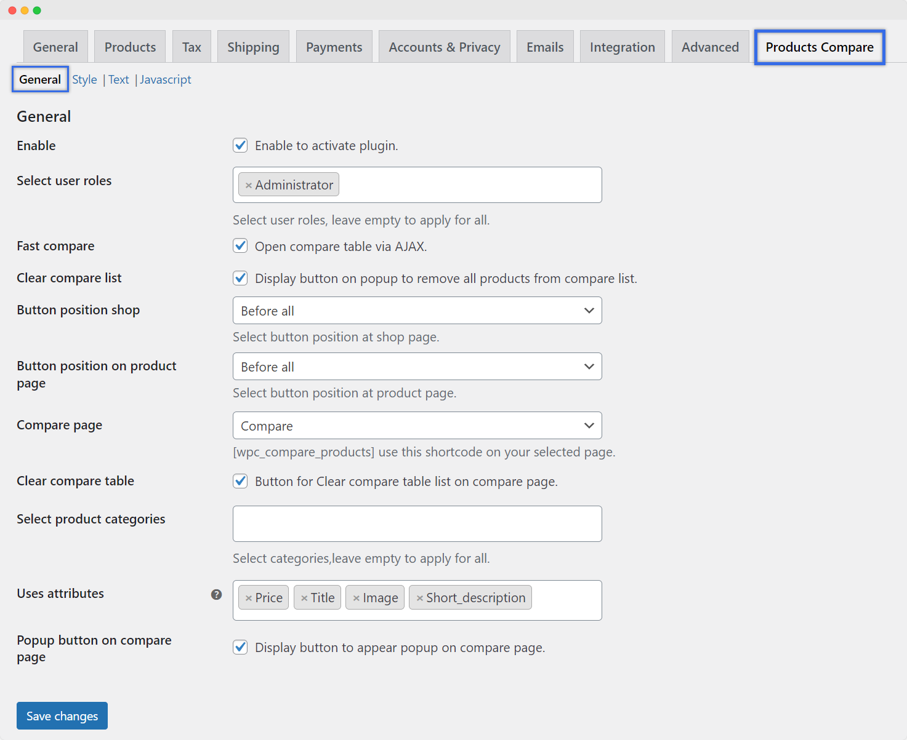Remove the Administrator role tag
This screenshot has height=740, width=907.
(249, 185)
